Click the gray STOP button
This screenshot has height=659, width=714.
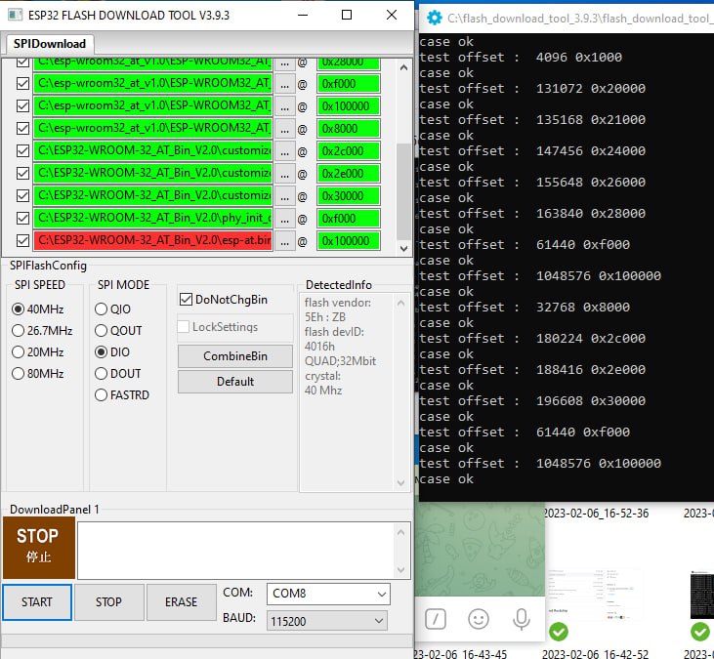tap(108, 602)
